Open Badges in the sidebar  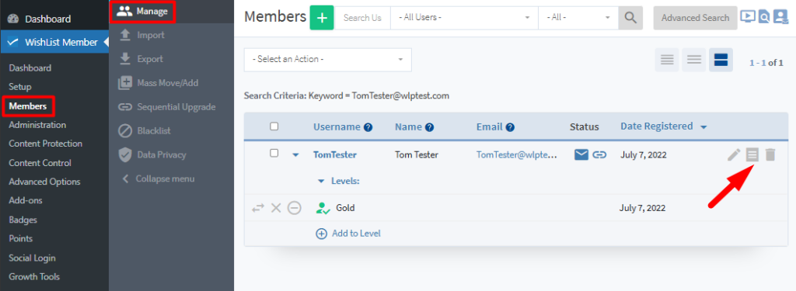tap(23, 220)
